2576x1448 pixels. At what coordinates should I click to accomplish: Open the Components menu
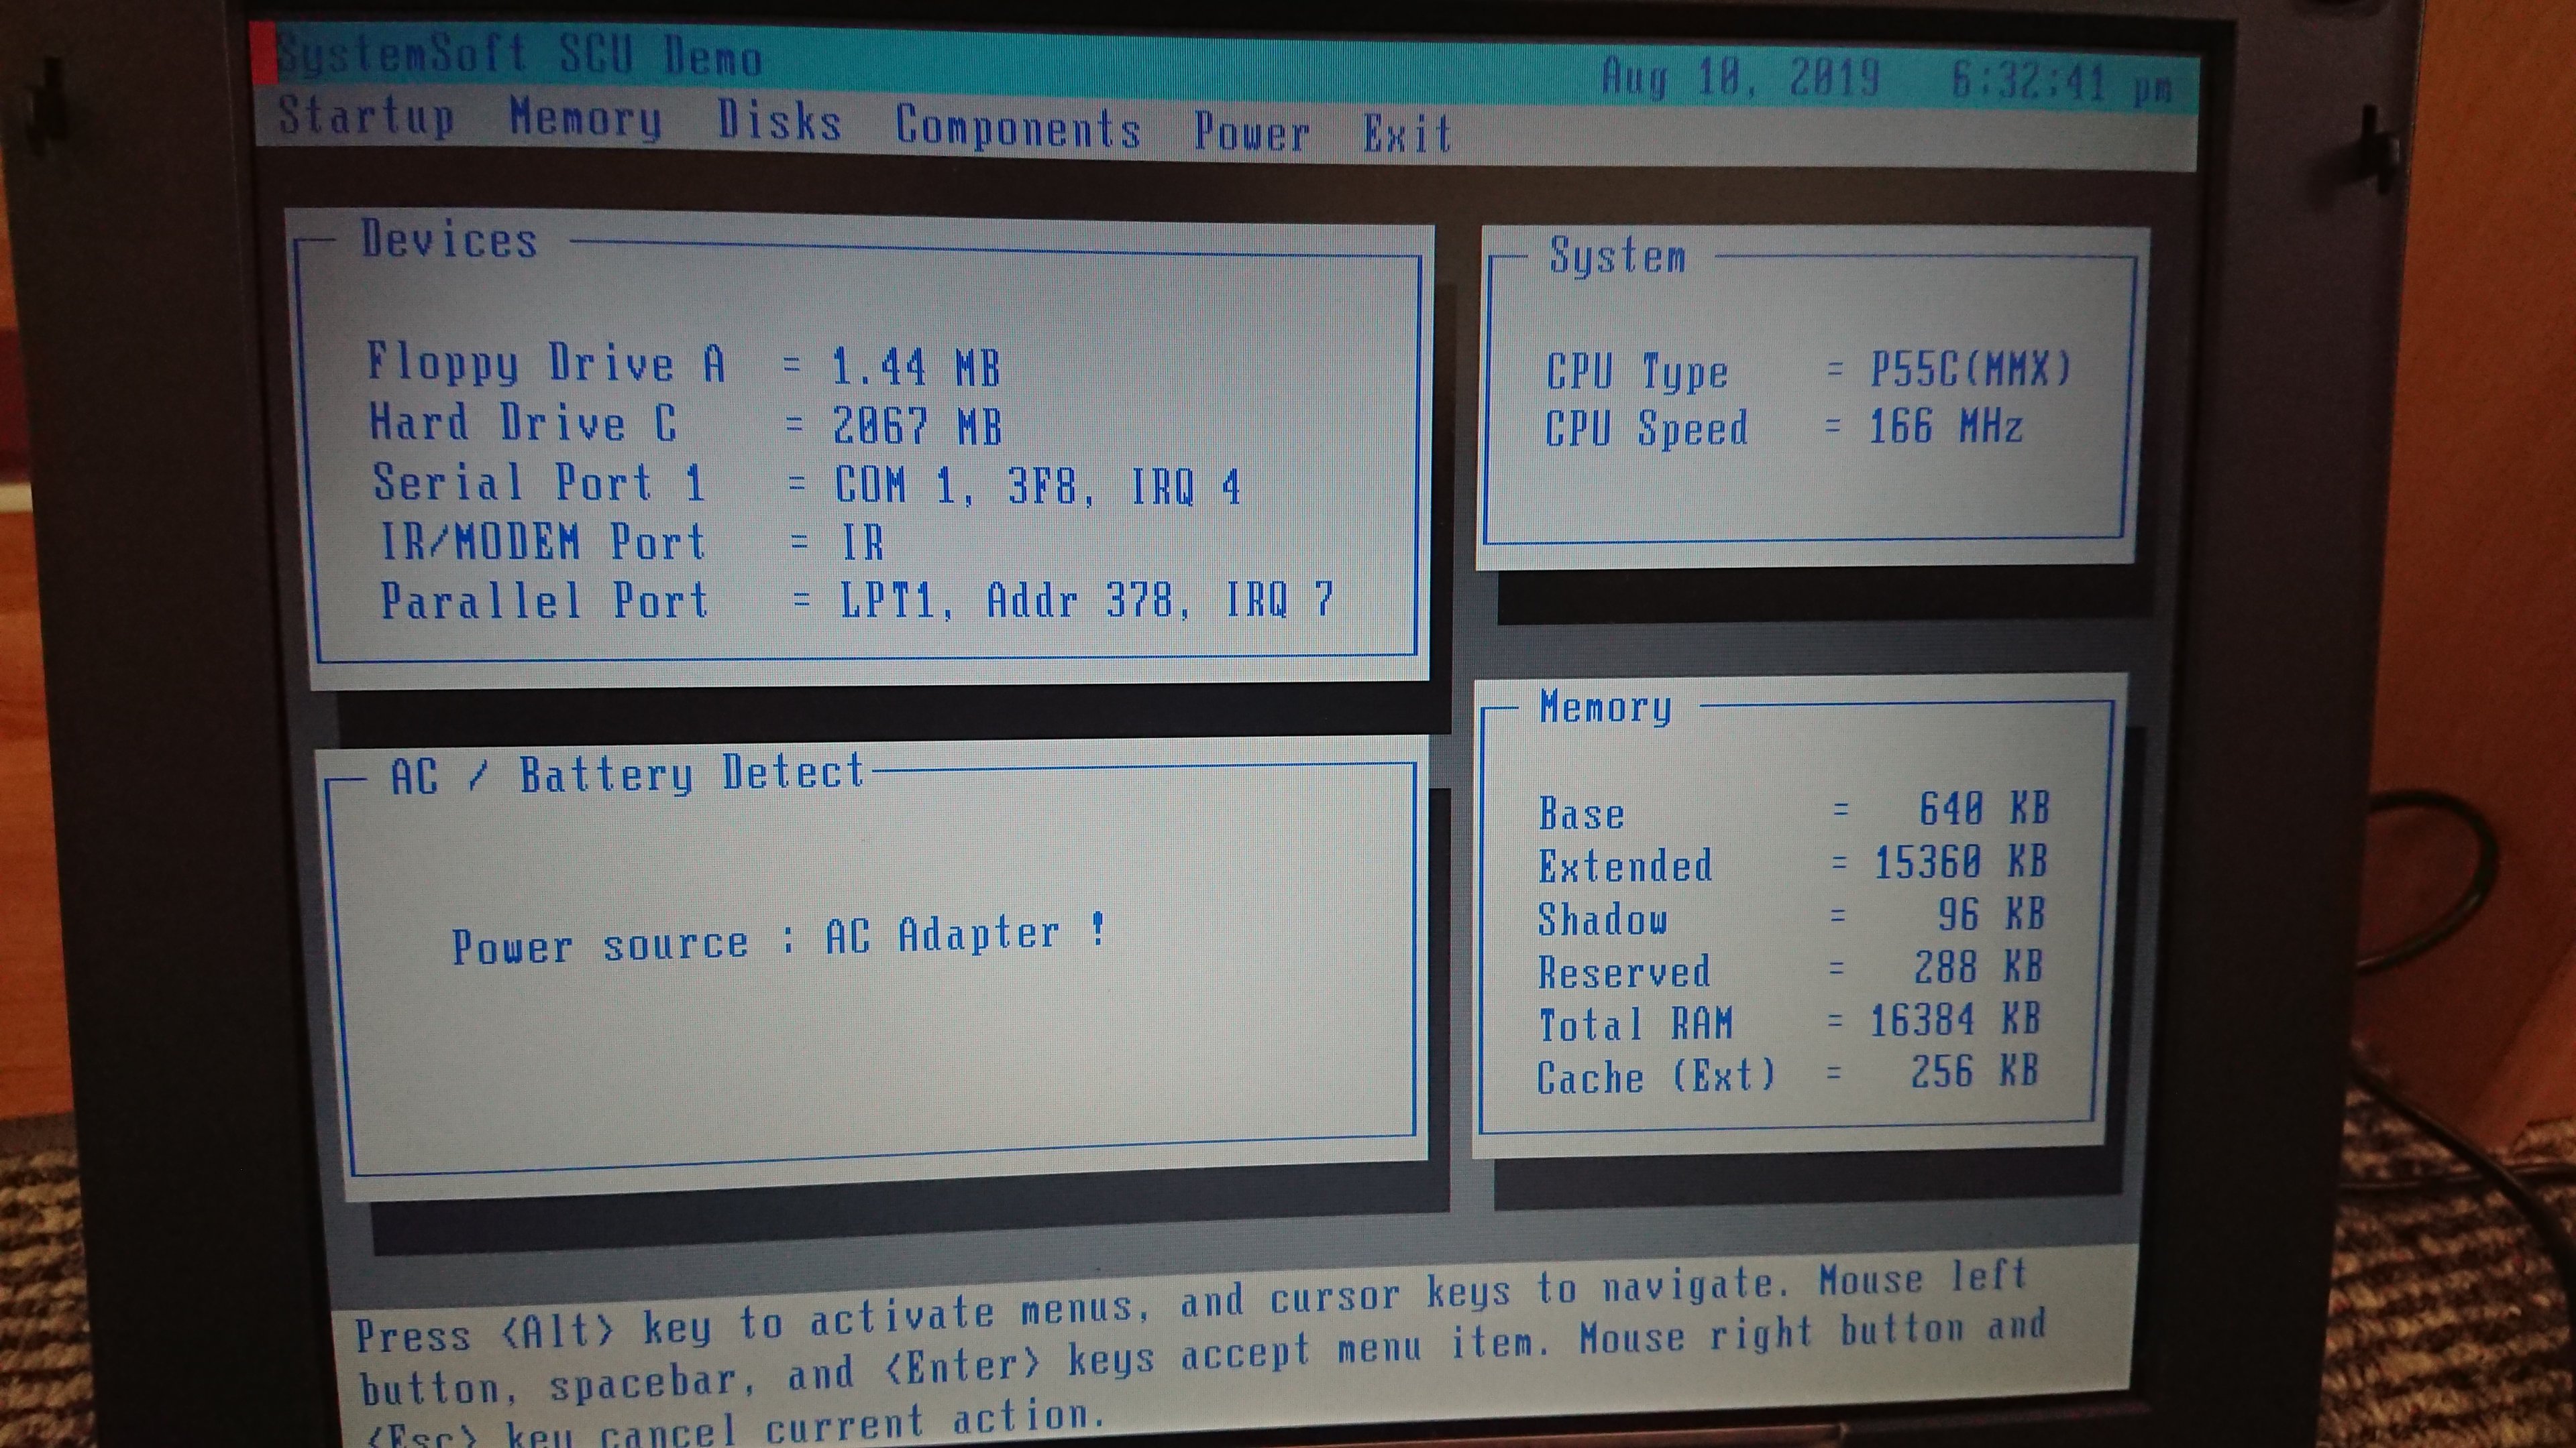point(1017,128)
